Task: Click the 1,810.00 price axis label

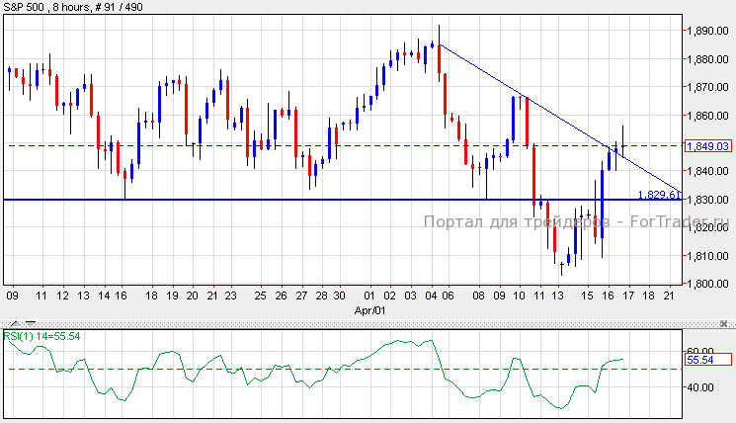Action: pyautogui.click(x=707, y=256)
